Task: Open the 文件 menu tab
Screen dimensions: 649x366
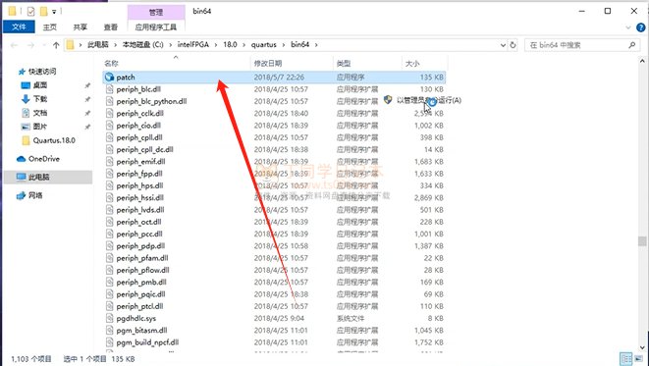Action: 19,26
